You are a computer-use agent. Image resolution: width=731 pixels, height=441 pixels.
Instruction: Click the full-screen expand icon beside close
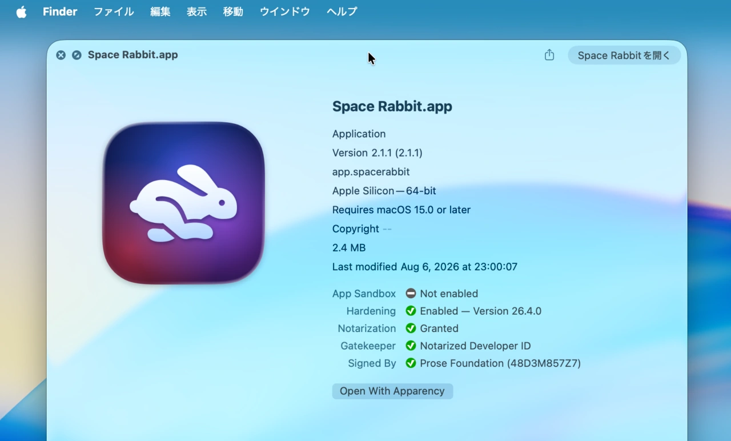click(77, 55)
